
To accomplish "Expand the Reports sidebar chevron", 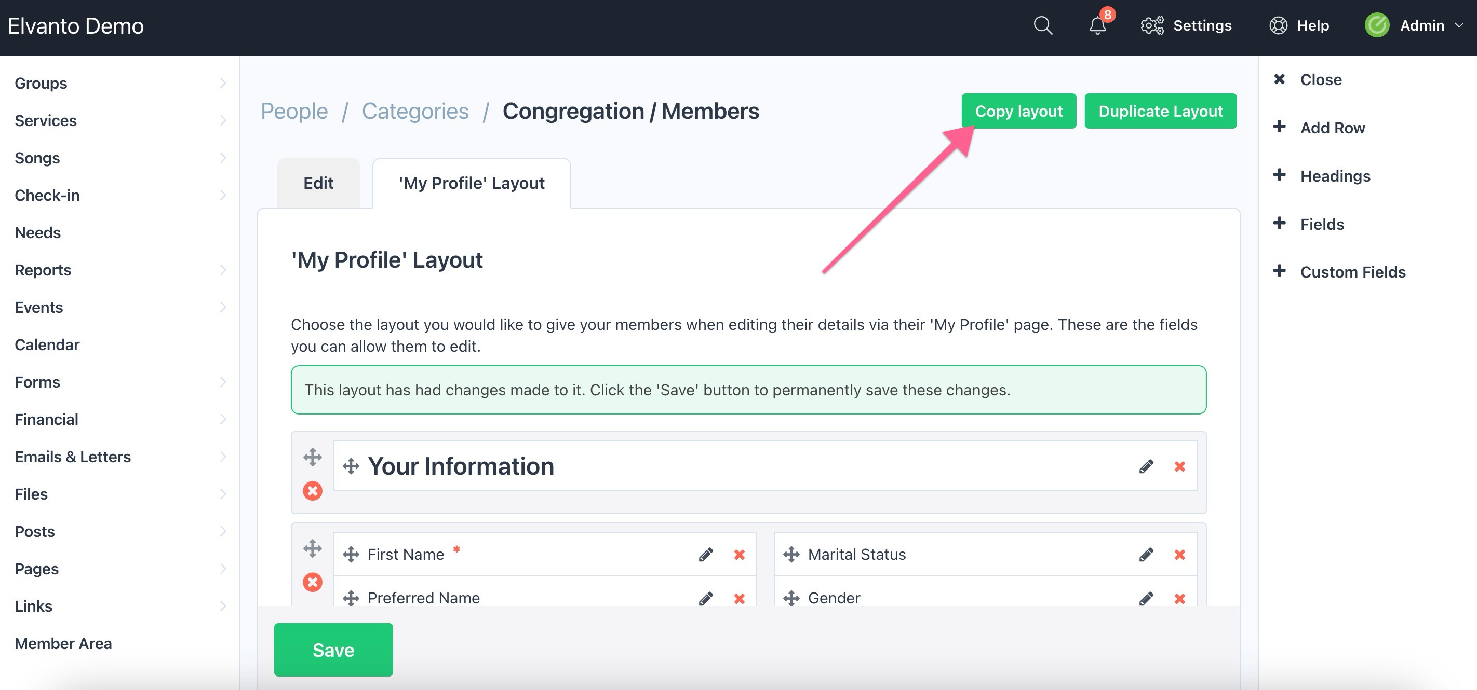I will point(223,270).
